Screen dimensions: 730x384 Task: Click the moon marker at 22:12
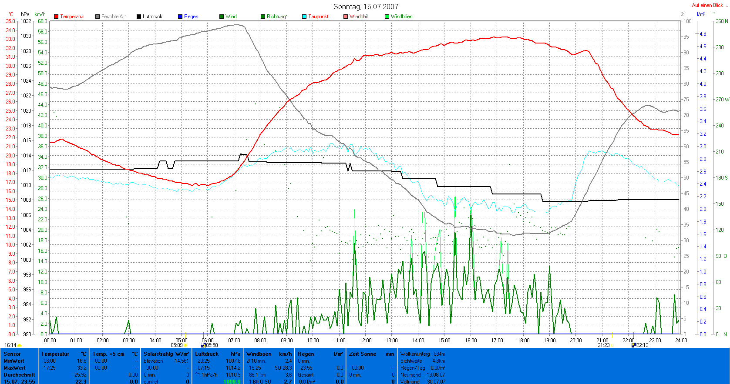point(634,345)
